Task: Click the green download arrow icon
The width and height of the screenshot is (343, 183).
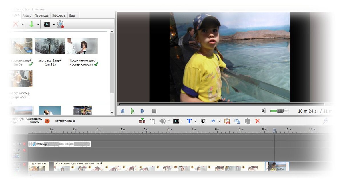Action: (x=31, y=25)
